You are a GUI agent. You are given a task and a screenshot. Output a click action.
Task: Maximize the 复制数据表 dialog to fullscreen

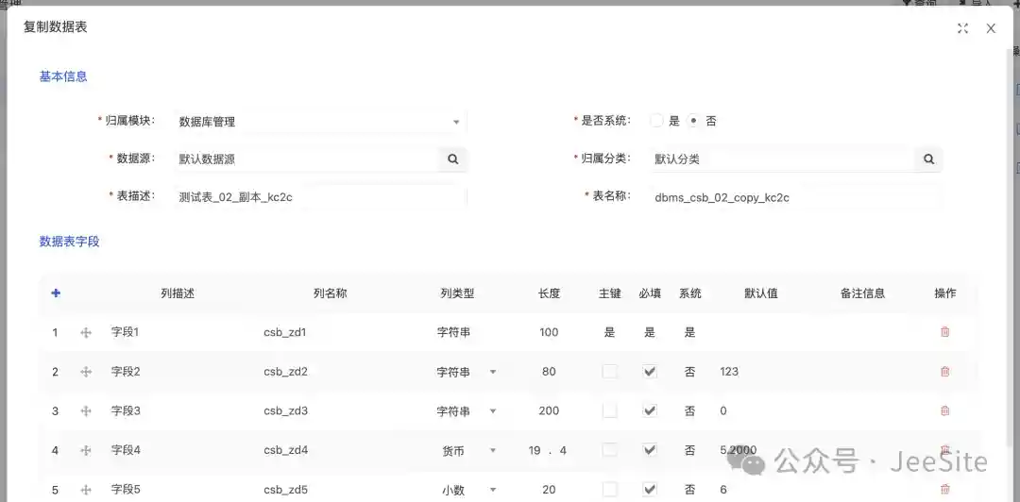pos(962,28)
